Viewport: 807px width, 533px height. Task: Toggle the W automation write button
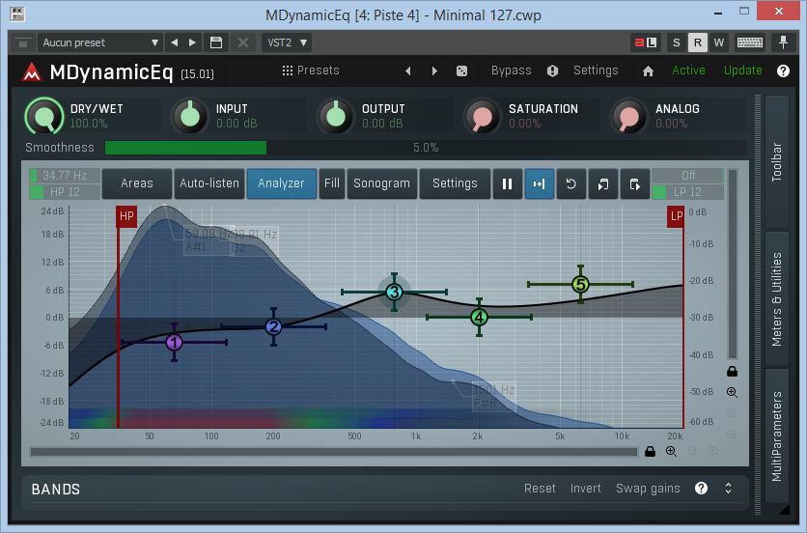pos(718,42)
